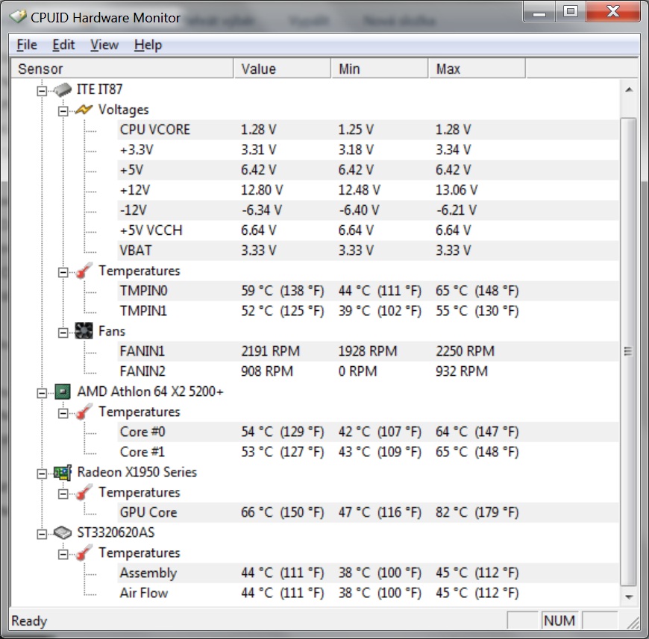The height and width of the screenshot is (639, 649).
Task: Click the Radeon X1950 graphics card icon
Action: pyautogui.click(x=63, y=472)
